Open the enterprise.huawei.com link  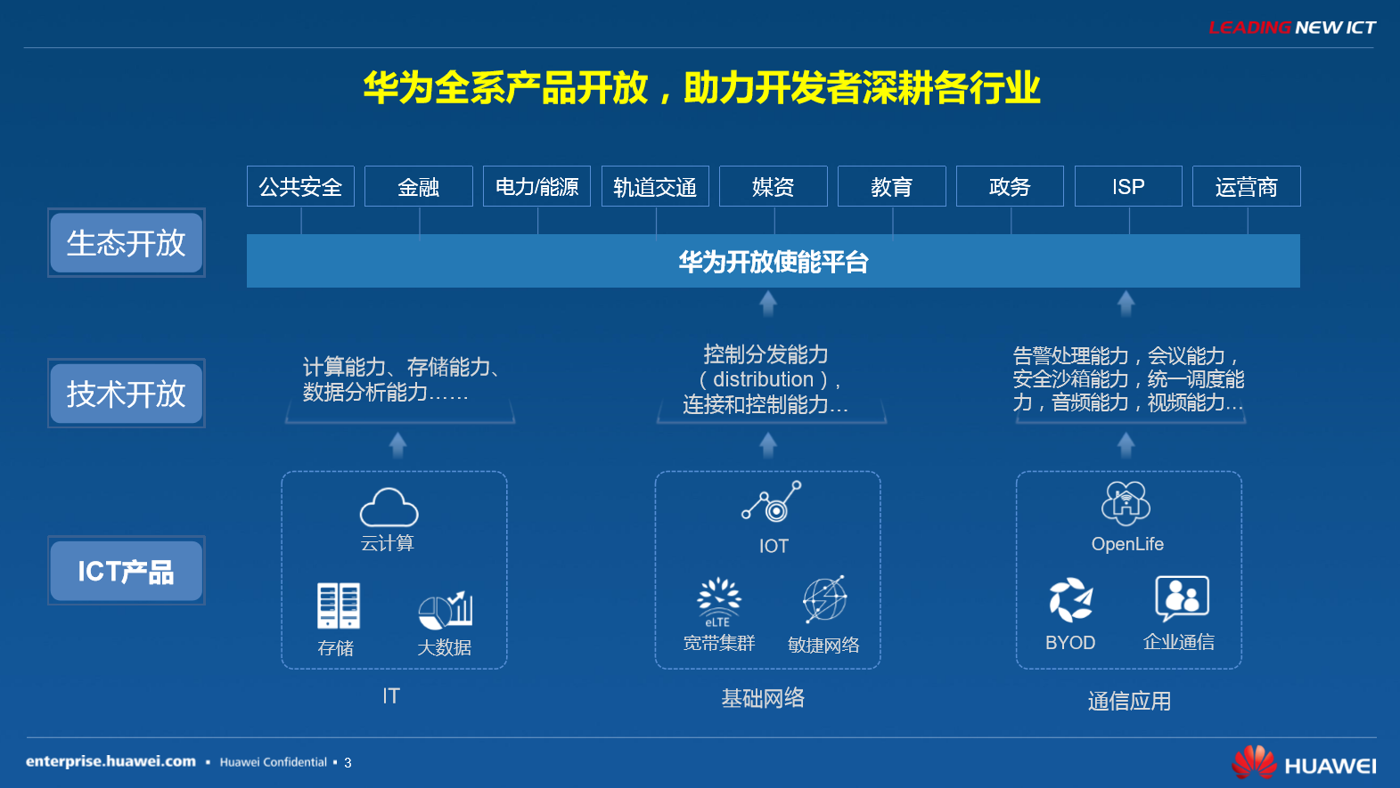(111, 761)
